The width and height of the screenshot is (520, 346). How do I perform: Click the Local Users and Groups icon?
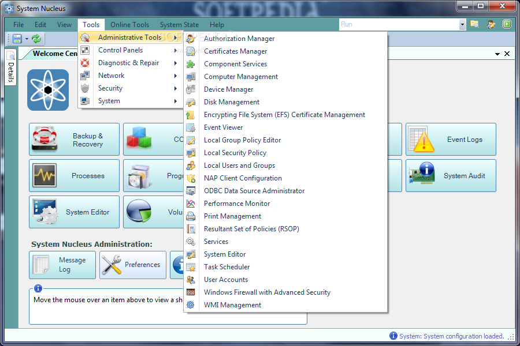(x=191, y=166)
